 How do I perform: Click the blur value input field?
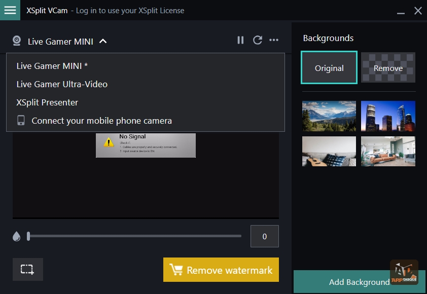coord(264,236)
